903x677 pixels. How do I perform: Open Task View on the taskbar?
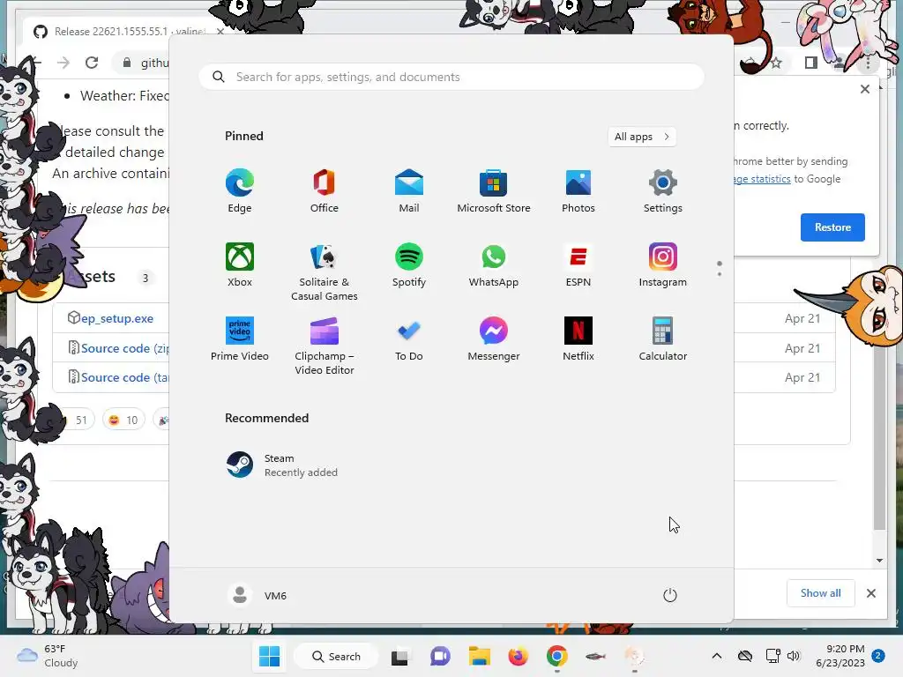tap(399, 656)
